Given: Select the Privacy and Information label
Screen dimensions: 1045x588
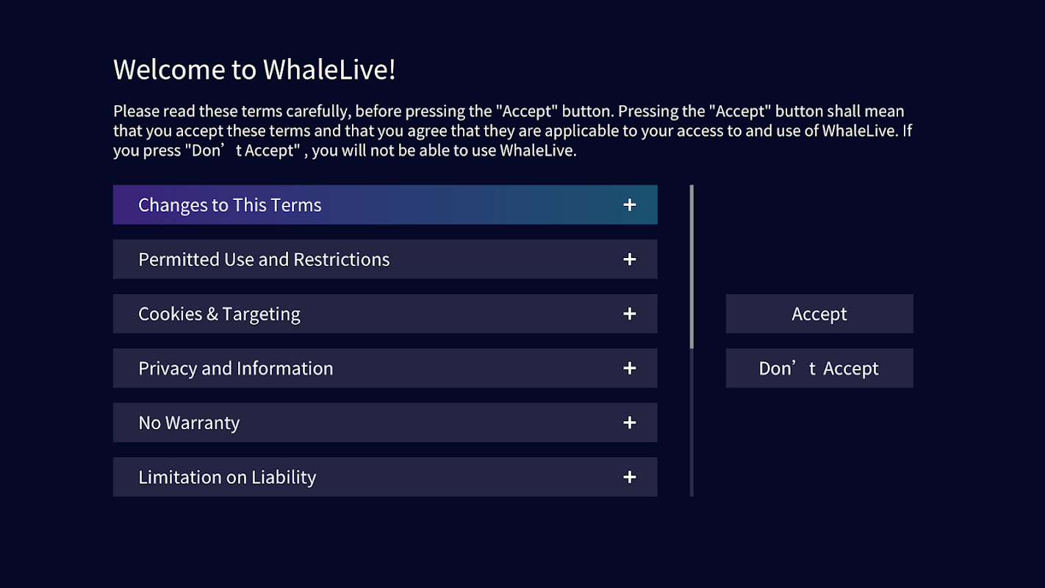Looking at the screenshot, I should pos(235,368).
